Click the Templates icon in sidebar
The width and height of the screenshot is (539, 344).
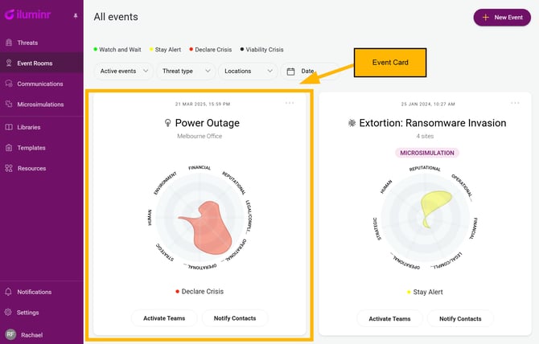[x=9, y=148]
